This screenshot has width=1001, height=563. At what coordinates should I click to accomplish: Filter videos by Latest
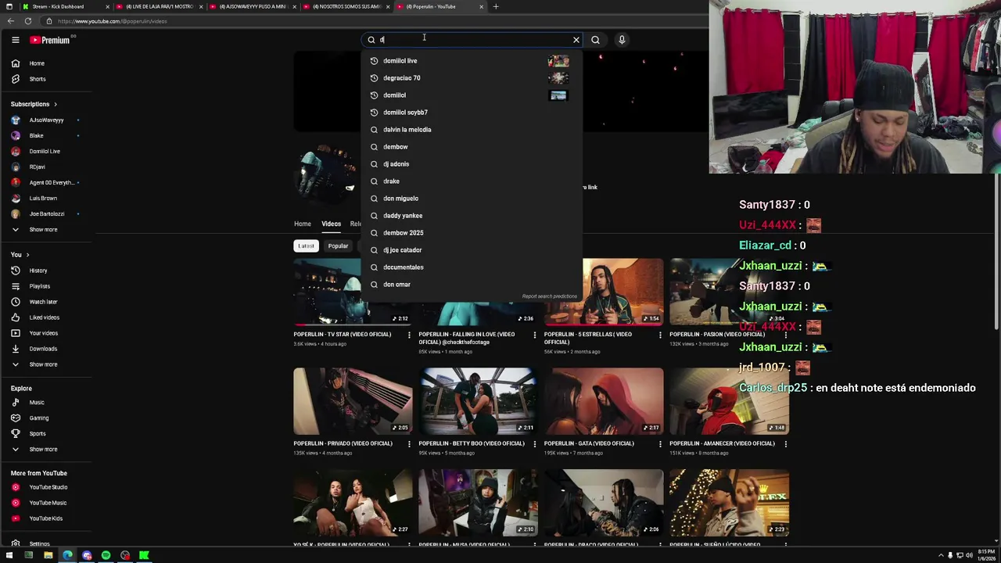tap(306, 246)
